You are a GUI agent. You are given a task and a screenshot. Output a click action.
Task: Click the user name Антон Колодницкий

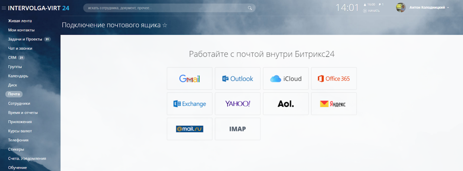pyautogui.click(x=427, y=8)
